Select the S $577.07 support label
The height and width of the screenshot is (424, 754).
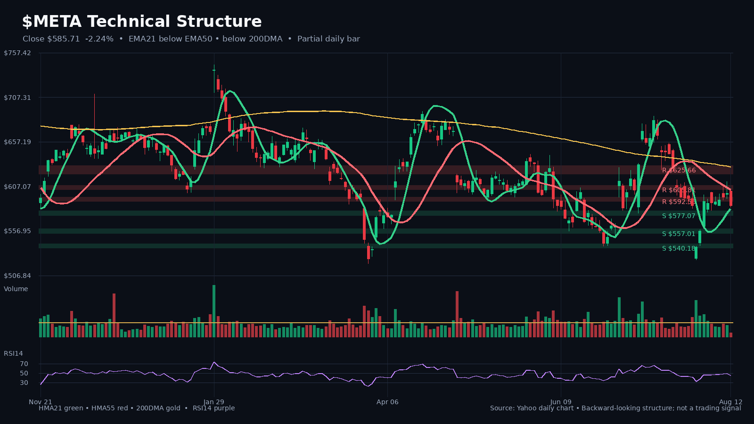click(679, 216)
